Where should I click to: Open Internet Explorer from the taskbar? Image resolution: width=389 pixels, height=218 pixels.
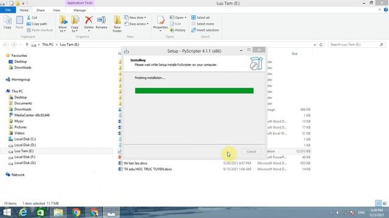(x=23, y=213)
